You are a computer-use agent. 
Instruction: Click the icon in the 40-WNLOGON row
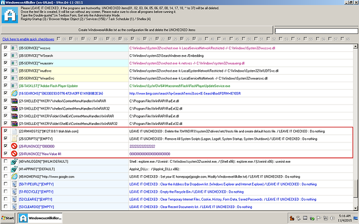point(14,161)
